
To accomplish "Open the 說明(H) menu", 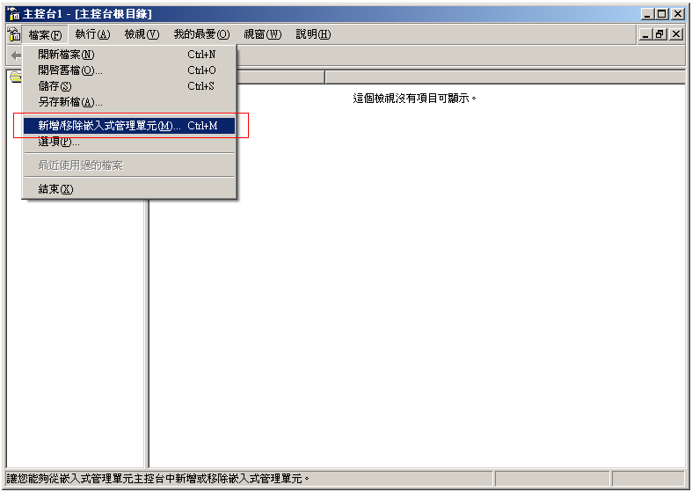I will click(313, 34).
